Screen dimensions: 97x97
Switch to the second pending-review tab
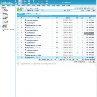(29, 14)
